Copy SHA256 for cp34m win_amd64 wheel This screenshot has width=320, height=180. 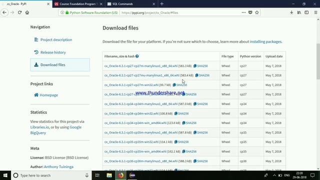tap(189, 123)
